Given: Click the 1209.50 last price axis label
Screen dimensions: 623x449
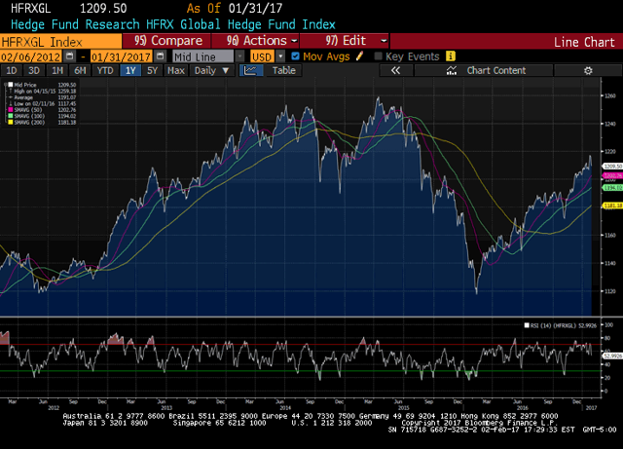Looking at the screenshot, I should [x=612, y=167].
